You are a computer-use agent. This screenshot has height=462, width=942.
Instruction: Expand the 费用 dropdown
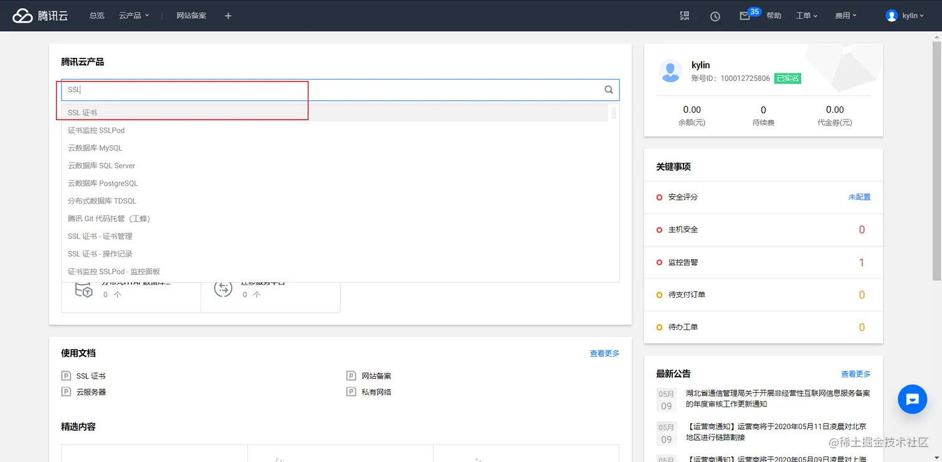[x=846, y=16]
